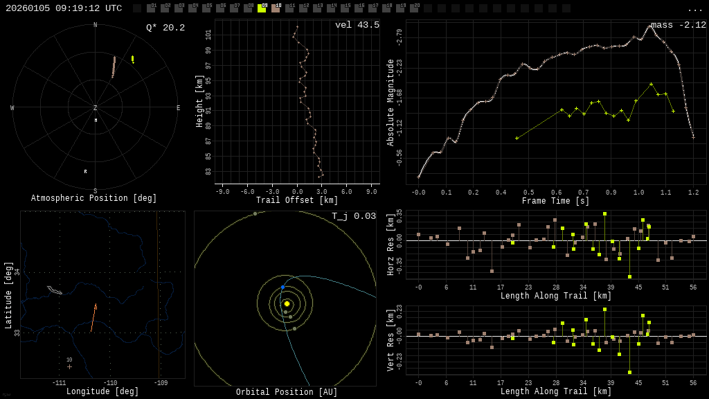
Task: Click the yellow track in the sky plot
Action: [132, 60]
